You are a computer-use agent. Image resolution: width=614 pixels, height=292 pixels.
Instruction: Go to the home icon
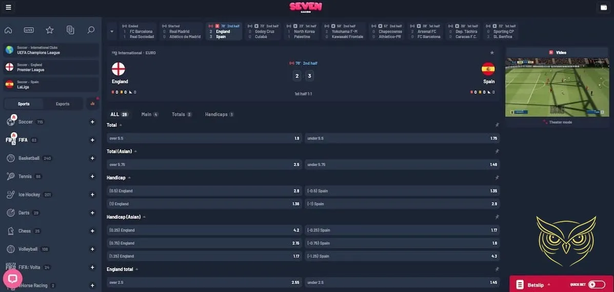point(8,30)
